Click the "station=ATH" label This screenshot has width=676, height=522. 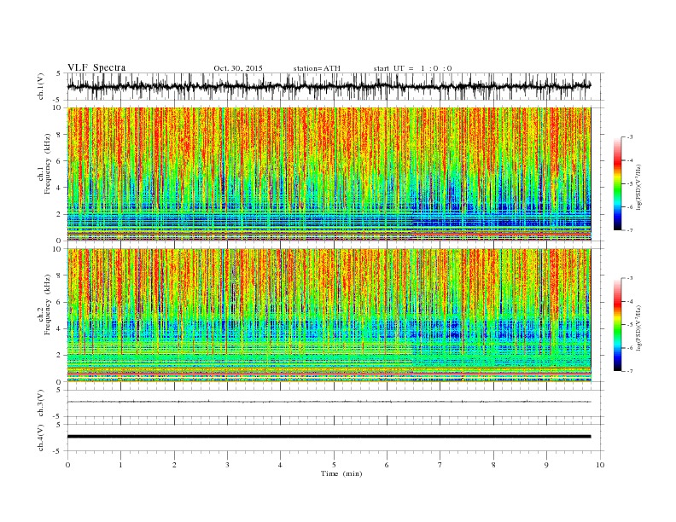tap(317, 68)
